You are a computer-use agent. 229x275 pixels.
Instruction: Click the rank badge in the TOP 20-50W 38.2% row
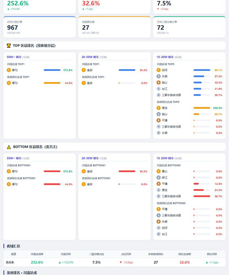[x=84, y=70]
